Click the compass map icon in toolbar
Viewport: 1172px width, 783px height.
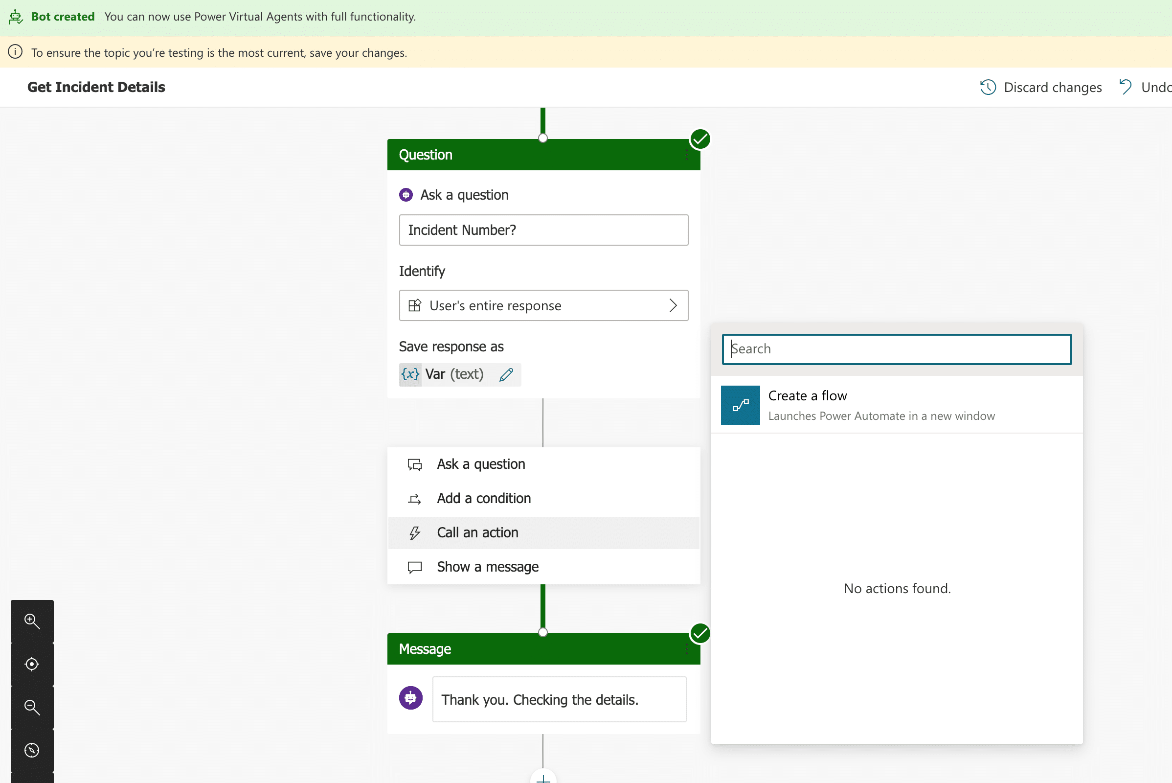(x=32, y=750)
